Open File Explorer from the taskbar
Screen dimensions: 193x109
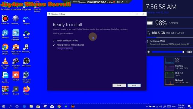(x=31, y=106)
